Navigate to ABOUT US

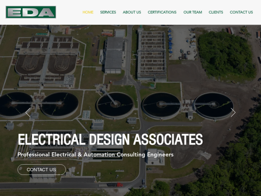coord(132,12)
